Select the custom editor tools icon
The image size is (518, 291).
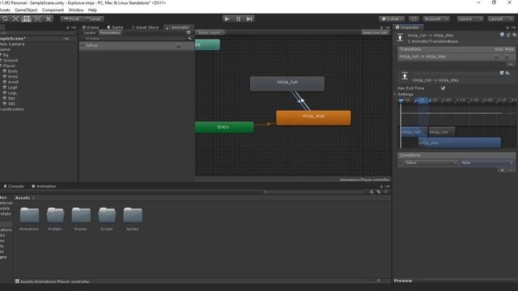49,19
